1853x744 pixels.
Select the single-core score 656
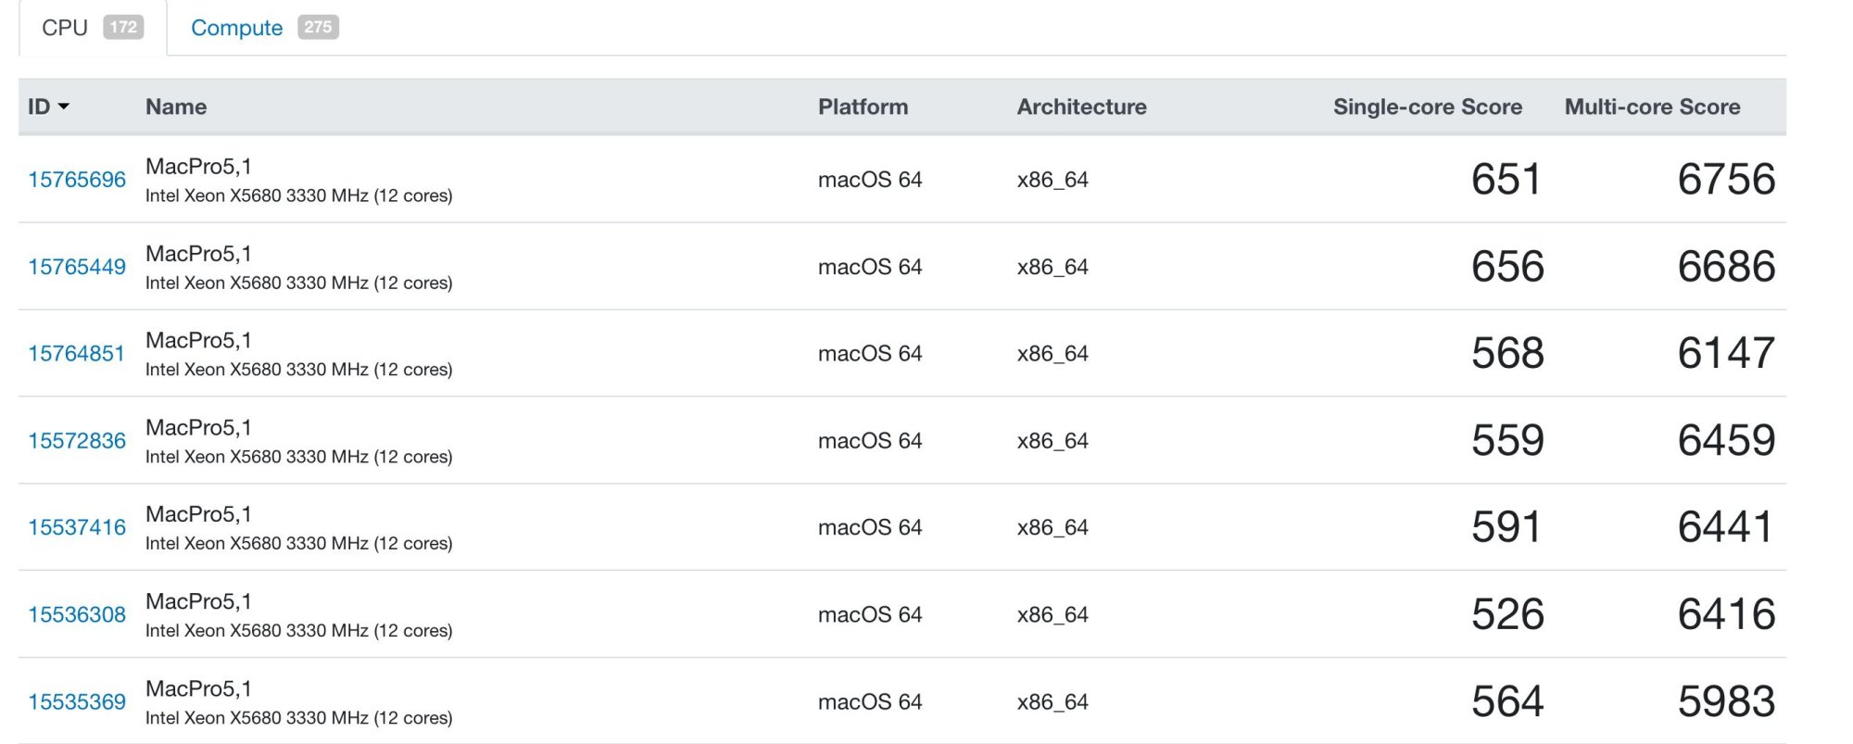coord(1507,266)
